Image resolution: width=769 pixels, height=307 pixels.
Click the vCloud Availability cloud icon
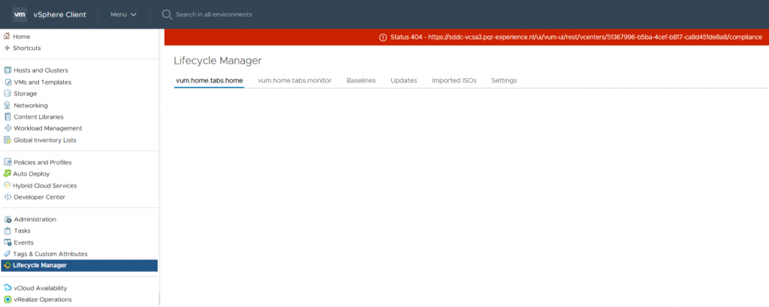(x=8, y=288)
